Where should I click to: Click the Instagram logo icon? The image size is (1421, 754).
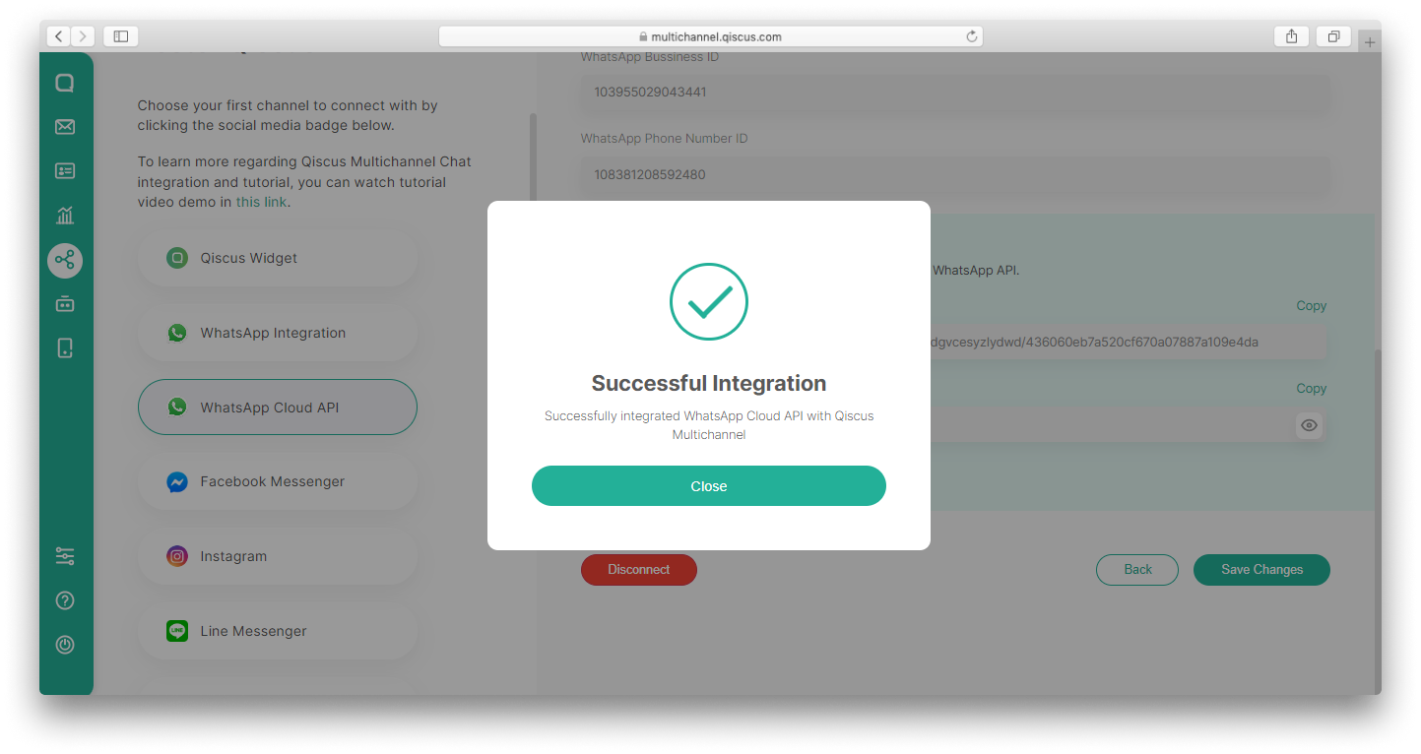[x=177, y=556]
